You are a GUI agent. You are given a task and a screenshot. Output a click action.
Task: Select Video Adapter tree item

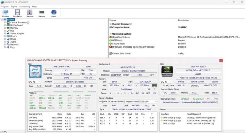tap(17, 33)
